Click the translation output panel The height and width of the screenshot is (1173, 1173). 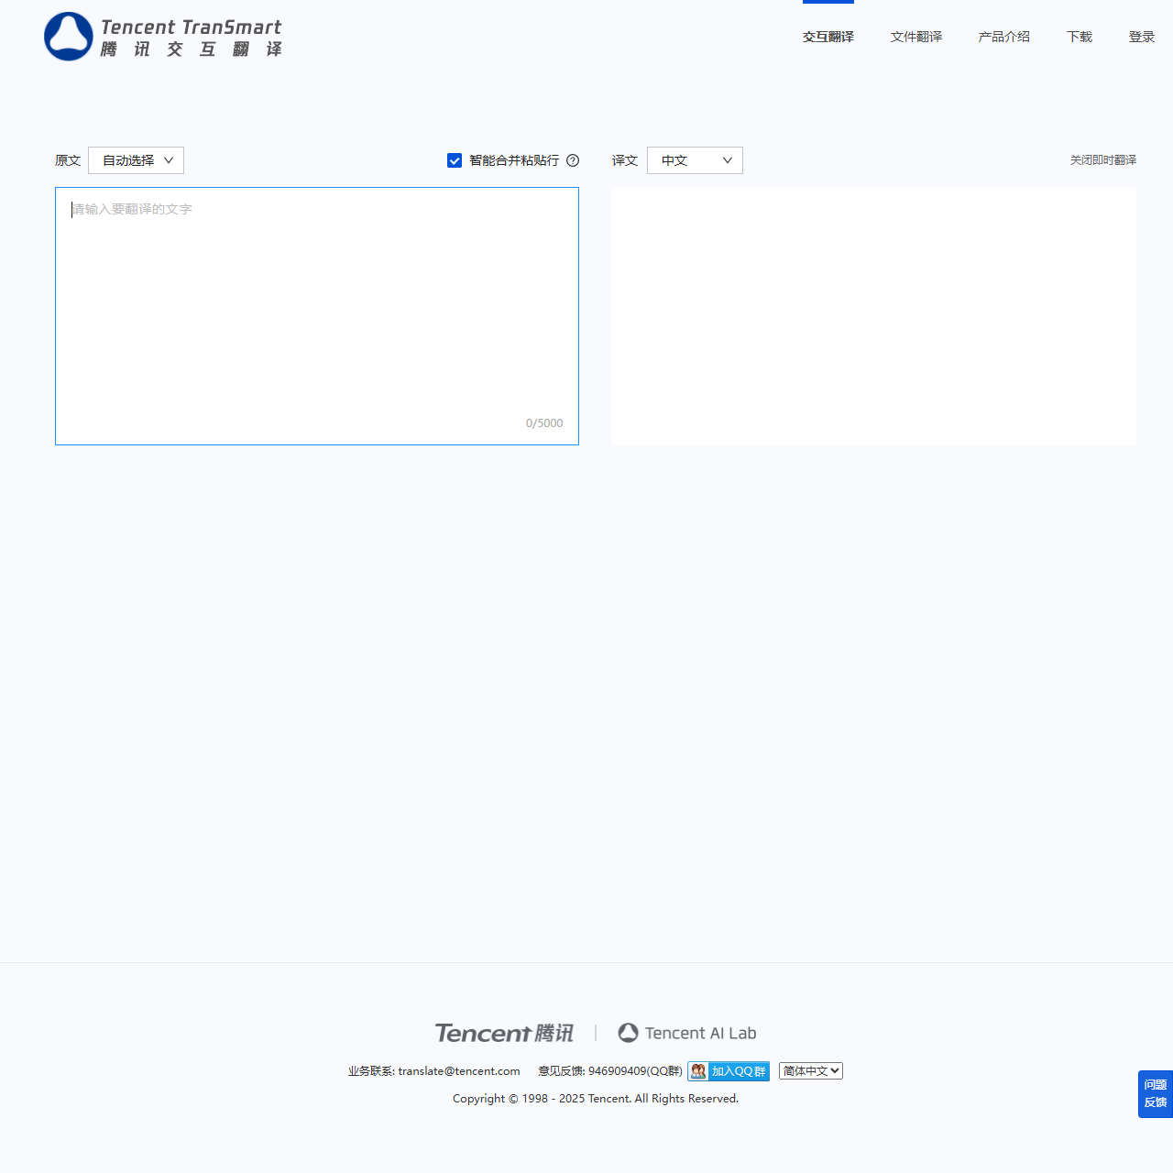tap(873, 316)
